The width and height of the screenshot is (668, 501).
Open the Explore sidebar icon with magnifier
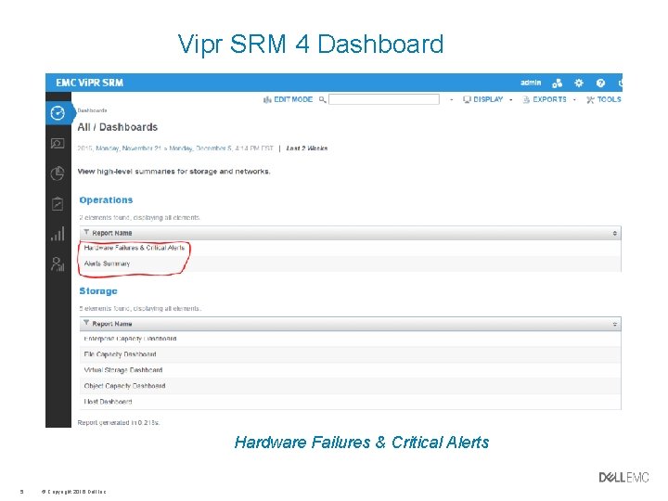(x=58, y=144)
